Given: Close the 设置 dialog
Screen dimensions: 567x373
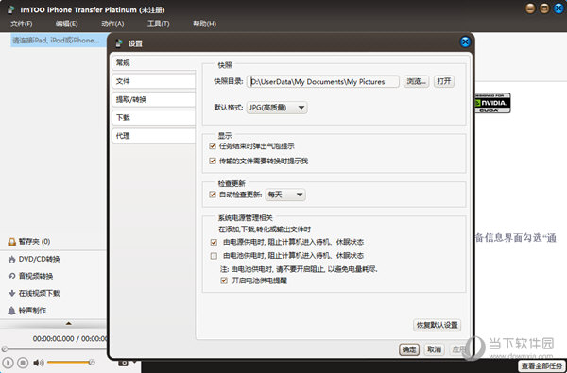Looking at the screenshot, I should click(465, 42).
